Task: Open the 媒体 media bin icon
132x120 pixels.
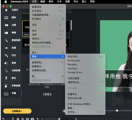Action: pos(6,18)
